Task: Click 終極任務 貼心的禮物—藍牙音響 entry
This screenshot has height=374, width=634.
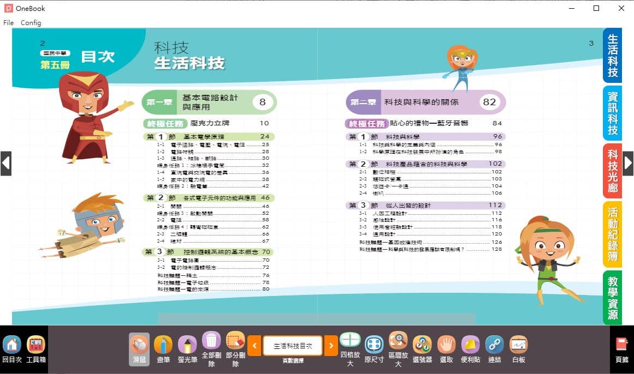Action: point(424,123)
